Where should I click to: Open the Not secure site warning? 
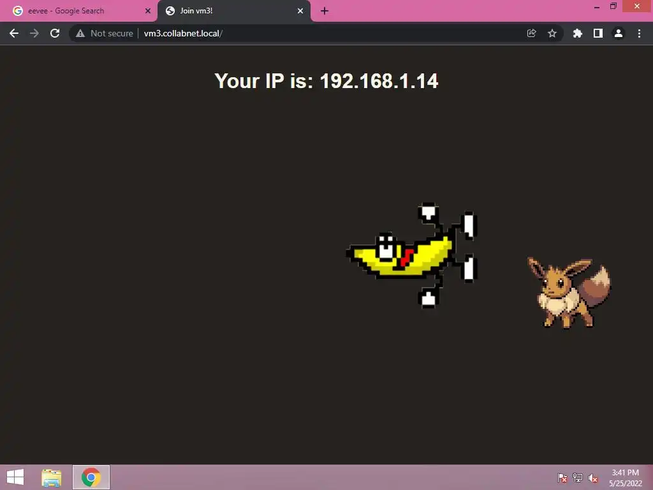104,33
